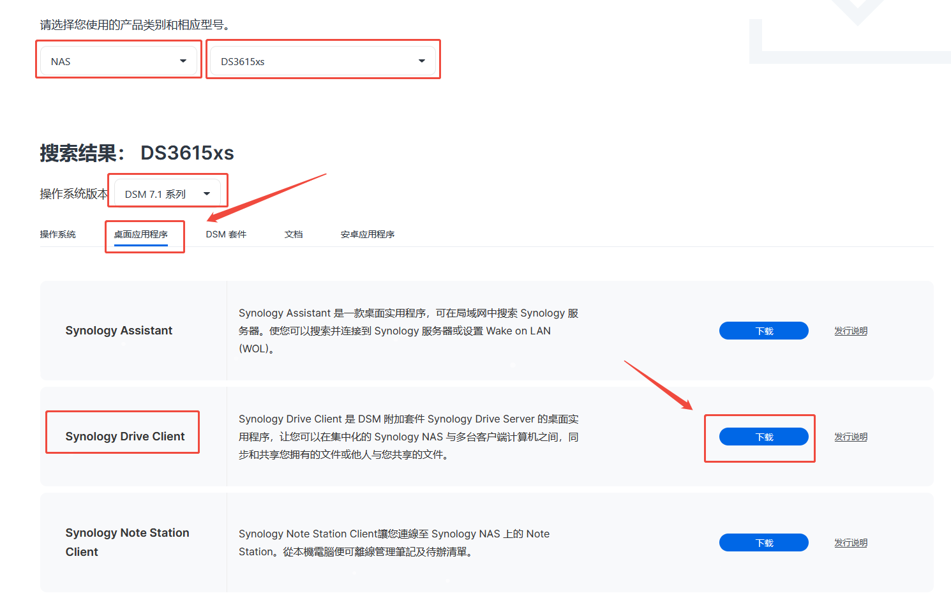The image size is (951, 598).
Task: Open the DSM 7.1 系列 version dropdown
Action: 167,194
